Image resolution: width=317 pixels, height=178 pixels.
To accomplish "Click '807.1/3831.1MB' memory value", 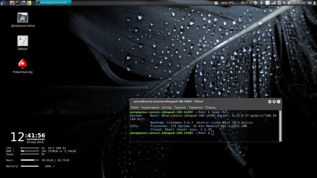I will [234, 126].
